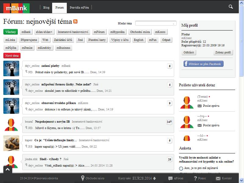Filter topics by Připravujeme category
The height and width of the screenshot is (183, 244).
tap(29, 40)
